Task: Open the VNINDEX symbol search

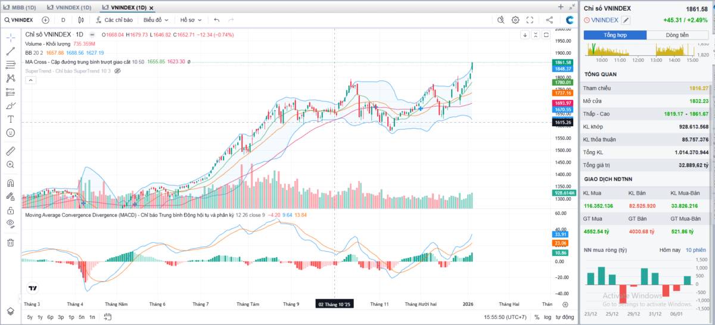Action: click(18, 20)
